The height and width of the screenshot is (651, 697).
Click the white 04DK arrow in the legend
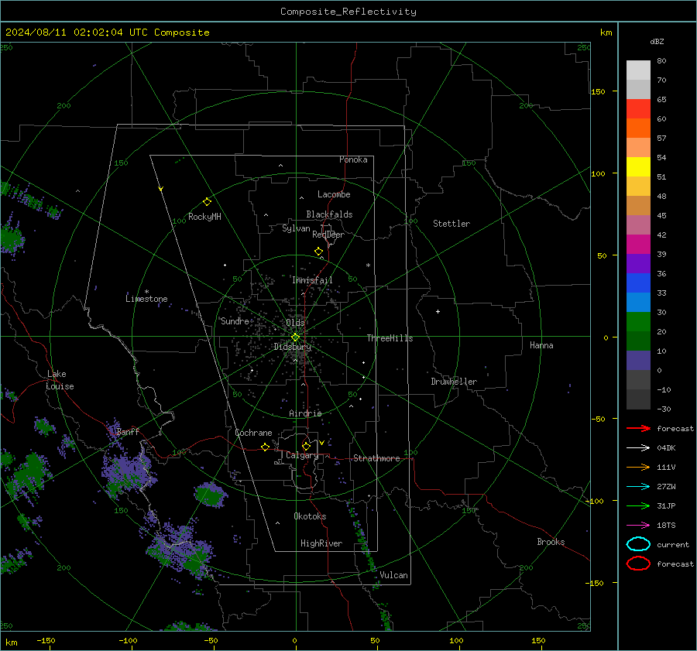(638, 448)
